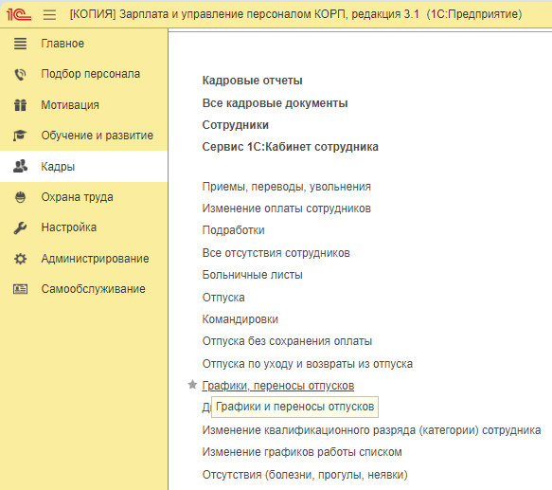
Task: Open Сервис 1С:Кабинет сотрудника
Action: pos(290,147)
